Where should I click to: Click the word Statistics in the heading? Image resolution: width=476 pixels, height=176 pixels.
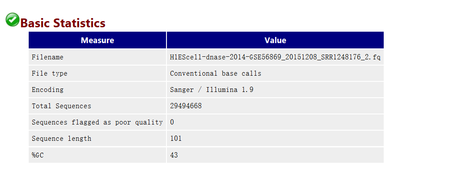(x=80, y=23)
